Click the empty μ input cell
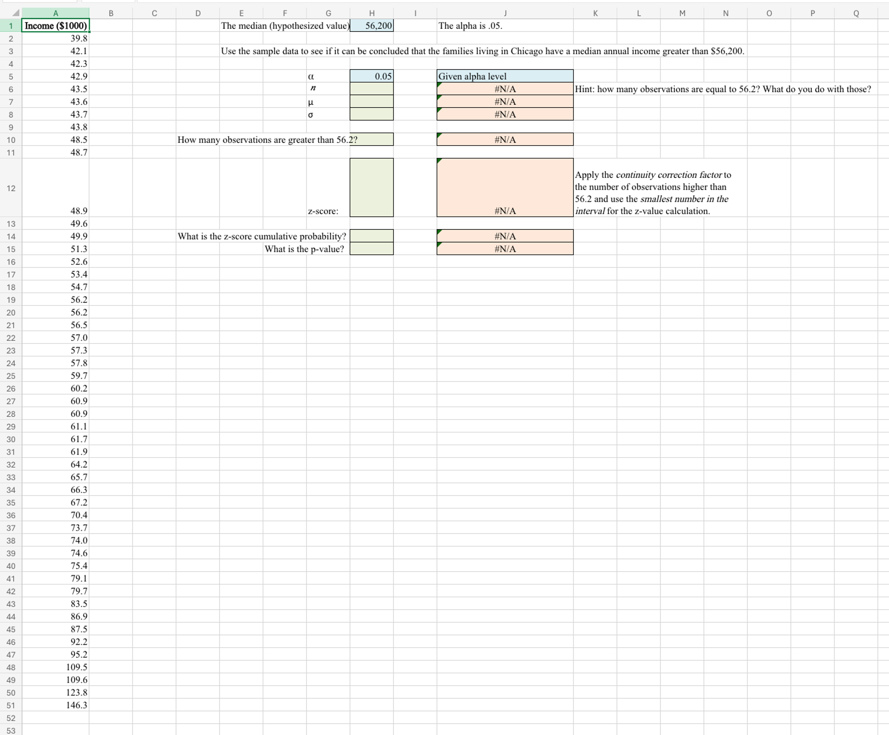This screenshot has width=889, height=735. tap(372, 101)
